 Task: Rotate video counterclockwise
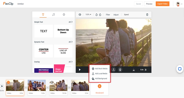coord(96,15)
